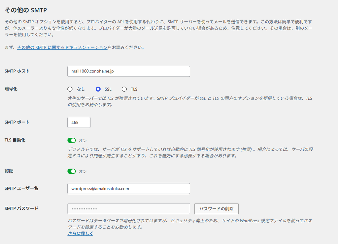The width and height of the screenshot is (338, 244).
Task: Click the SMTP ポート label
Action: [x=17, y=122]
